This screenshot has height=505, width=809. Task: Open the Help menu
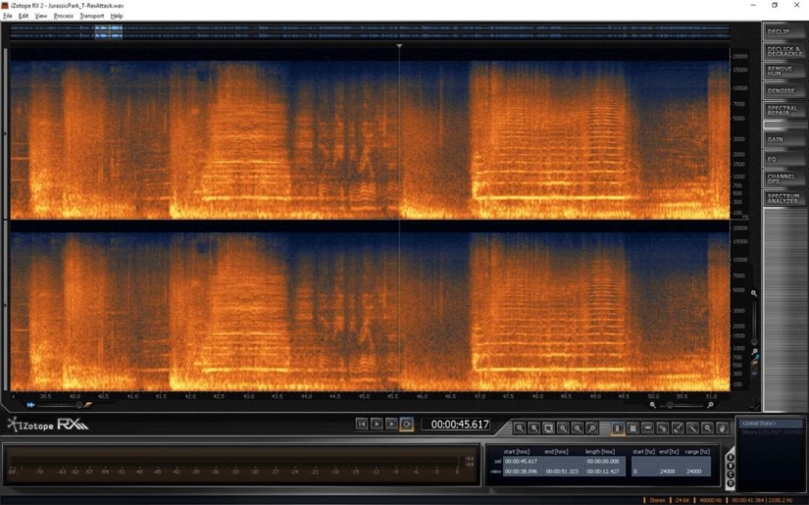pos(117,16)
